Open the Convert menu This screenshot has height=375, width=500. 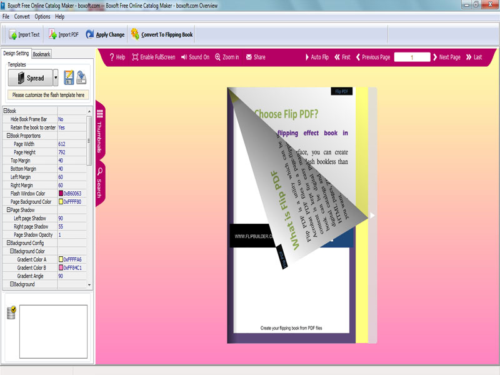(22, 17)
